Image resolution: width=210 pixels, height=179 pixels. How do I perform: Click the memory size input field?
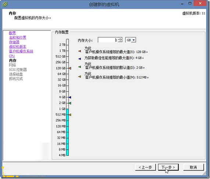tap(108, 40)
